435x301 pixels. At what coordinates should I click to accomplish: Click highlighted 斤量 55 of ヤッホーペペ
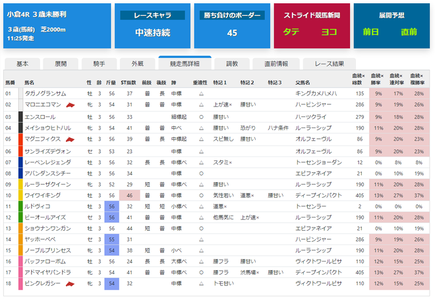pyautogui.click(x=112, y=239)
